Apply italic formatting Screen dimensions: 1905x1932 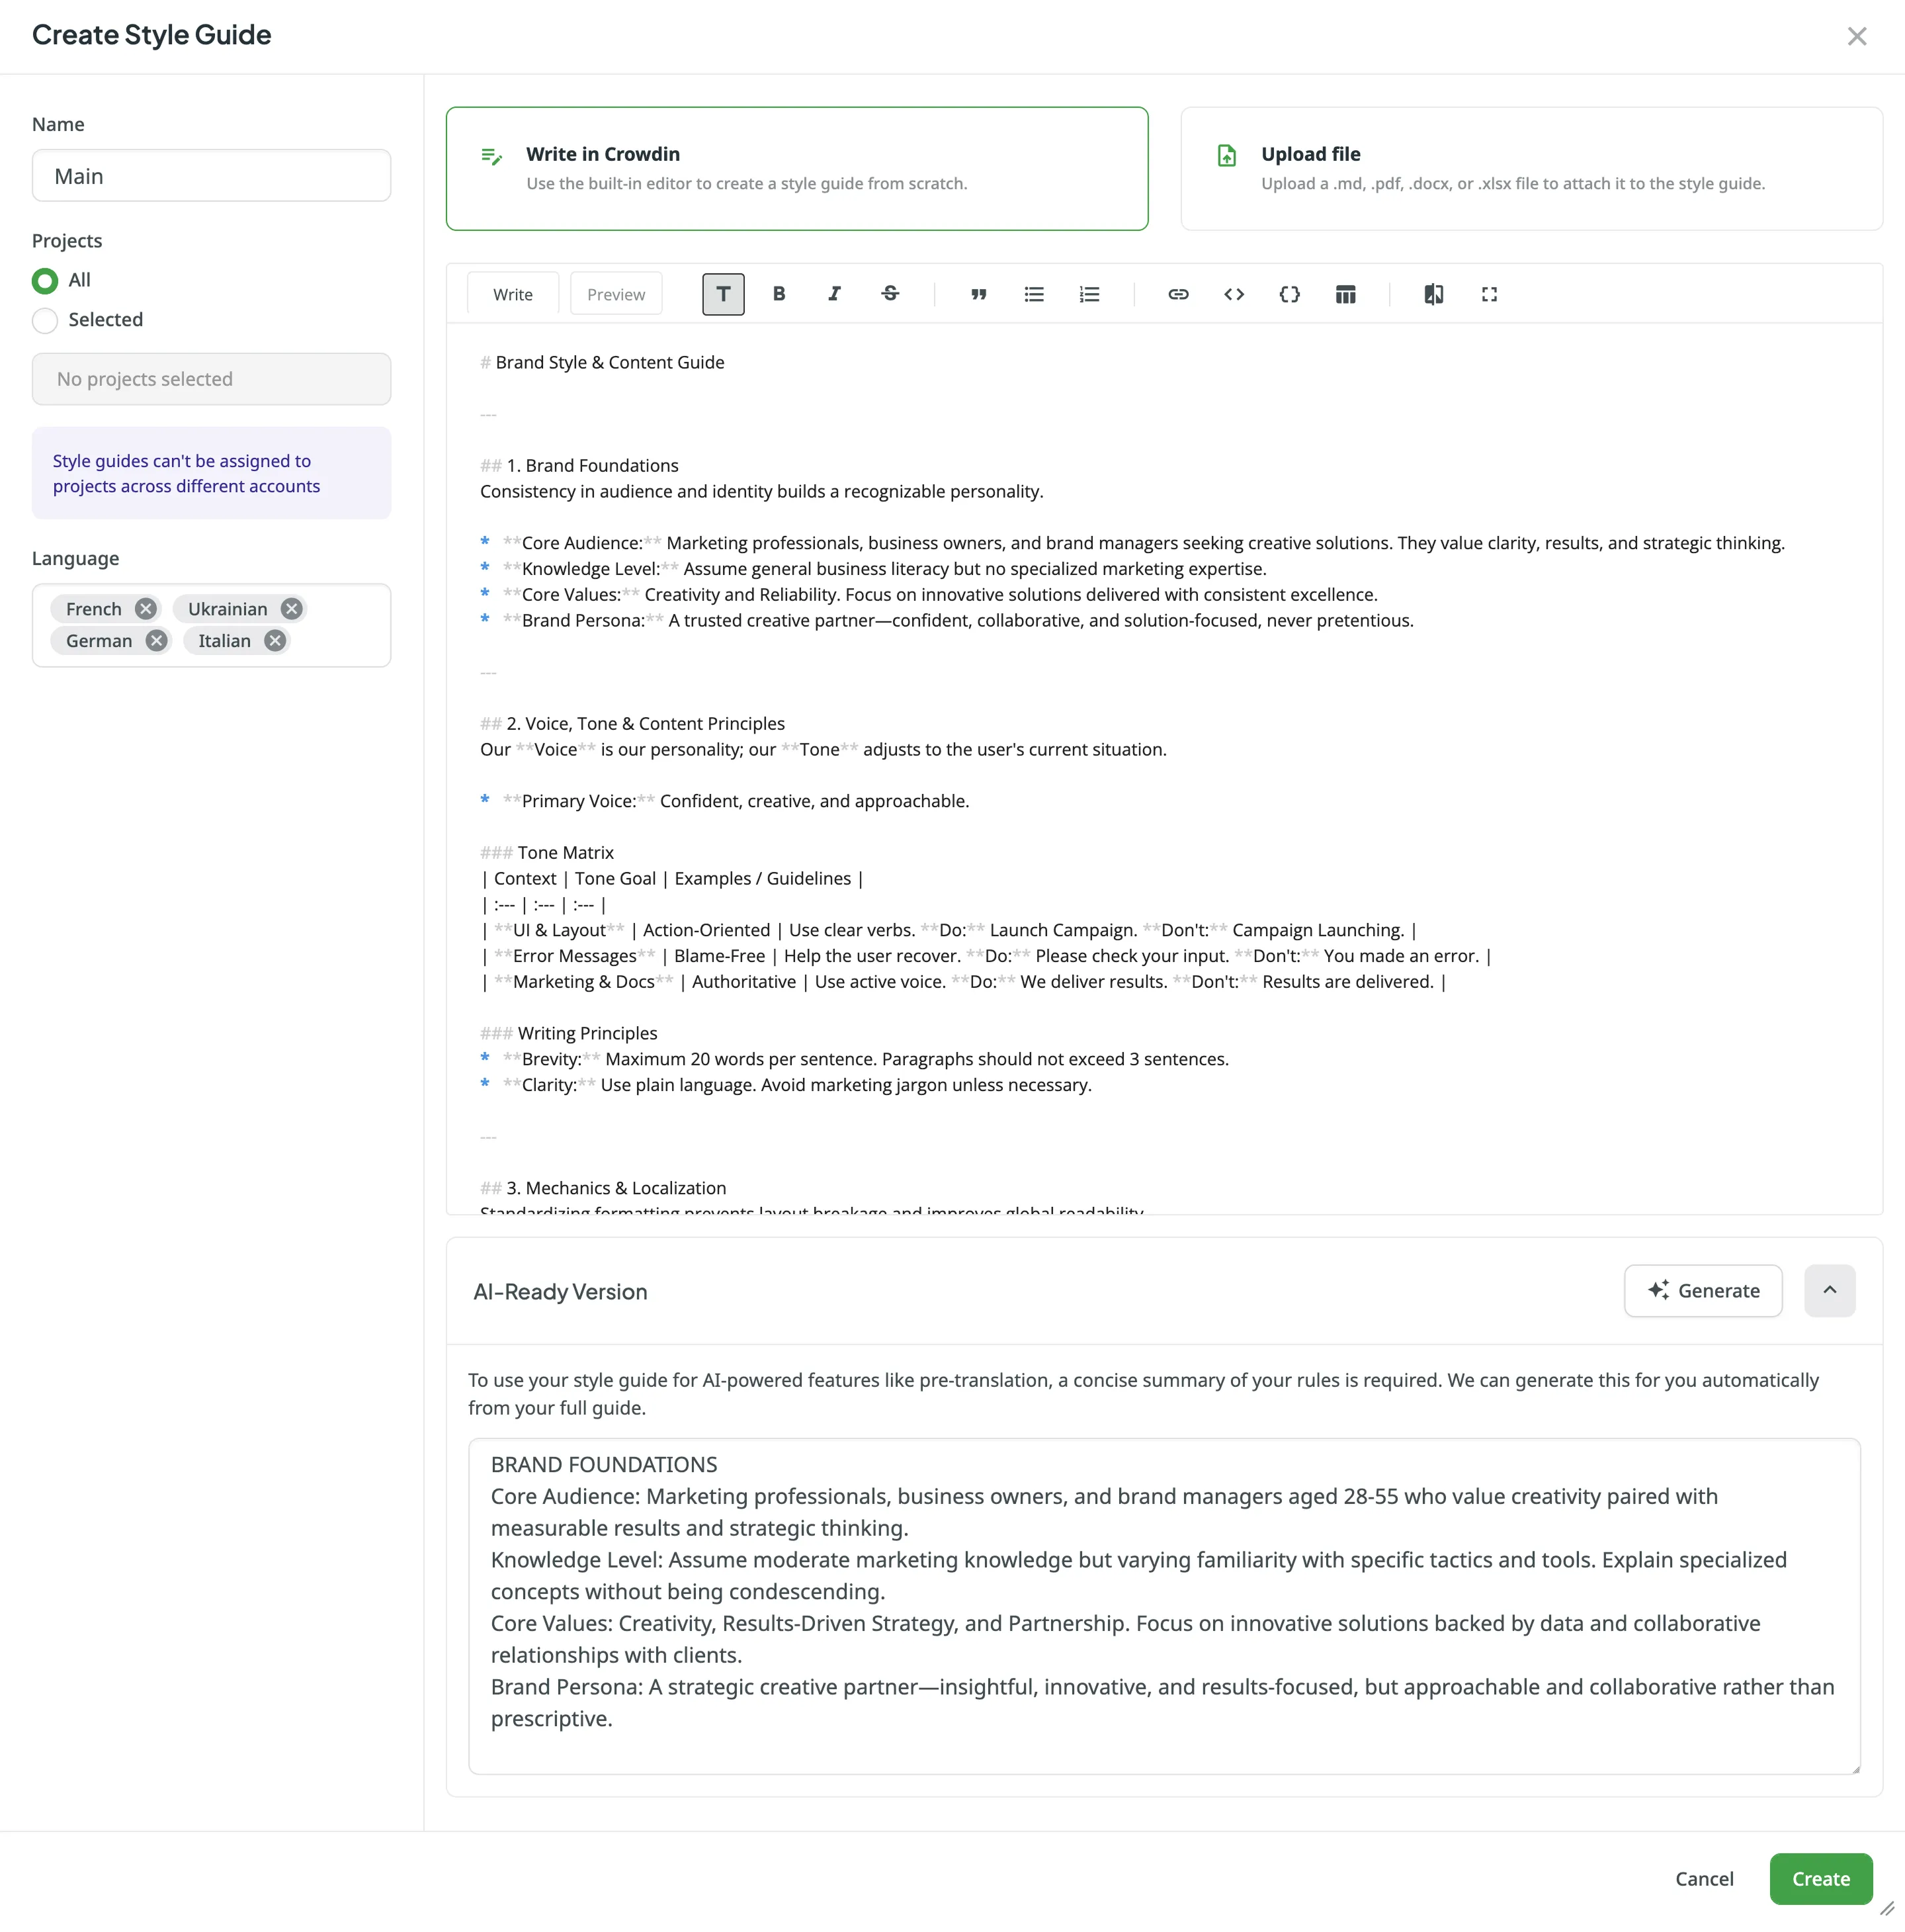833,293
